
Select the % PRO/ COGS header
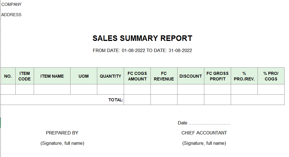pos(271,76)
